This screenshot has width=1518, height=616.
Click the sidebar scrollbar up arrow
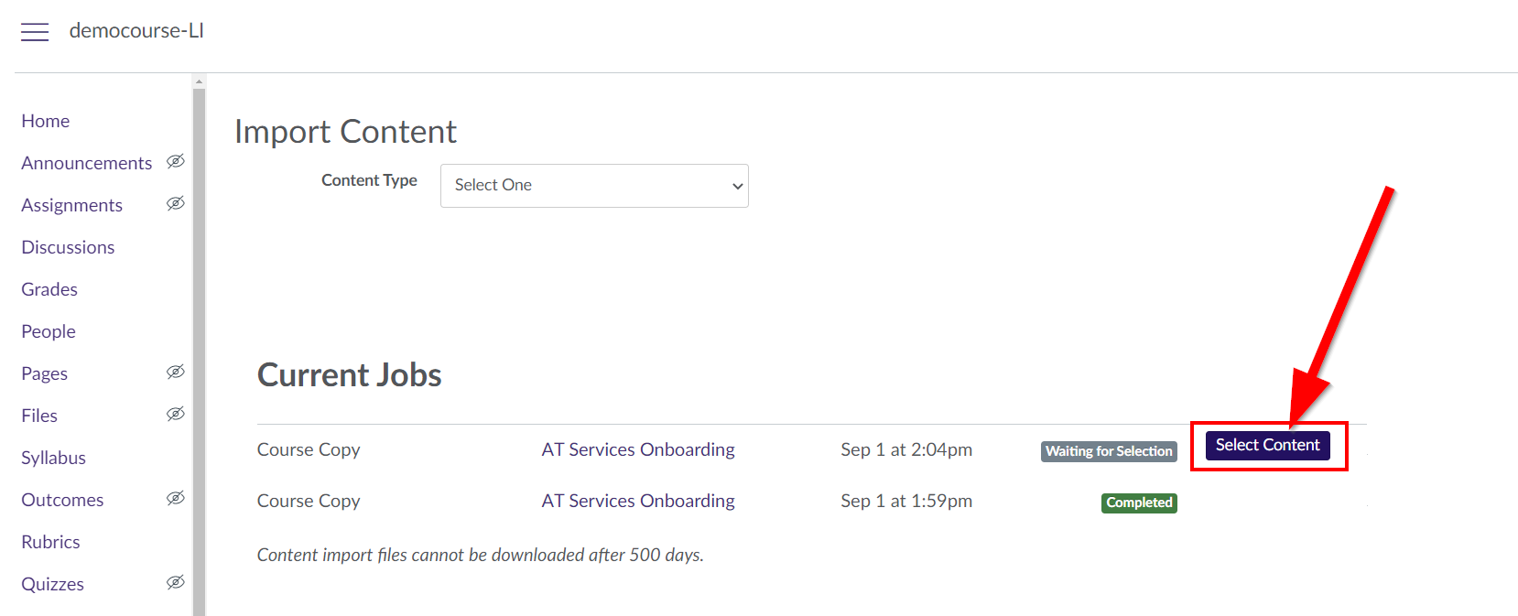click(x=199, y=81)
